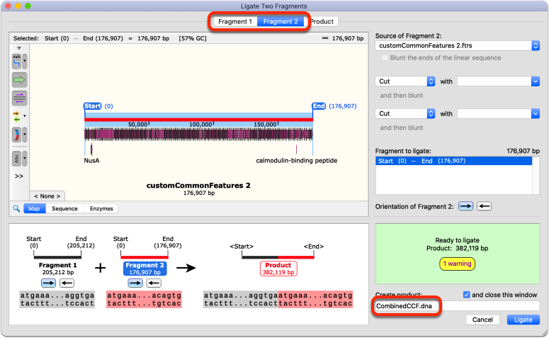Click the Fragment 2 red end-sequence box
Viewport: 549px width, 338px height.
145,300
